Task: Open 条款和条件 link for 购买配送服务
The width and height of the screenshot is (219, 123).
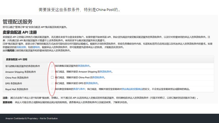Action: point(84,66)
